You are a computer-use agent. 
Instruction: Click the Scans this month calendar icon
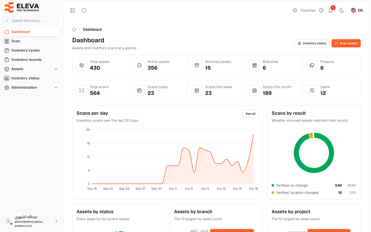pyautogui.click(x=255, y=90)
